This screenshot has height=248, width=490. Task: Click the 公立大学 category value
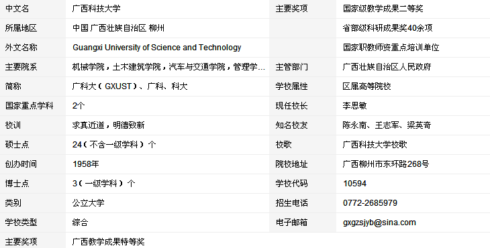click(x=89, y=203)
